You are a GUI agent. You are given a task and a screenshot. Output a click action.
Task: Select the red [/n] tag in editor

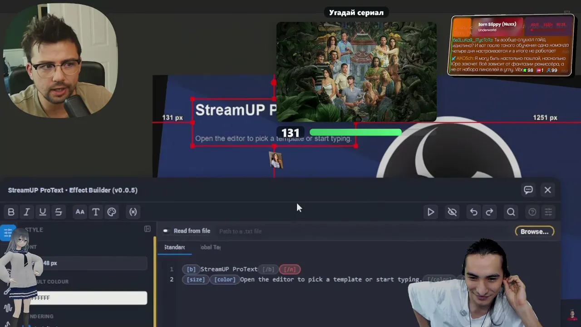[290, 269]
